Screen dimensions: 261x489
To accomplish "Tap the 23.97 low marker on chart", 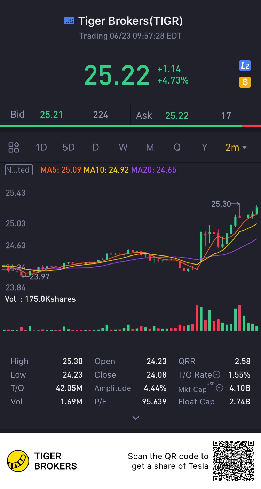I will click(x=35, y=277).
